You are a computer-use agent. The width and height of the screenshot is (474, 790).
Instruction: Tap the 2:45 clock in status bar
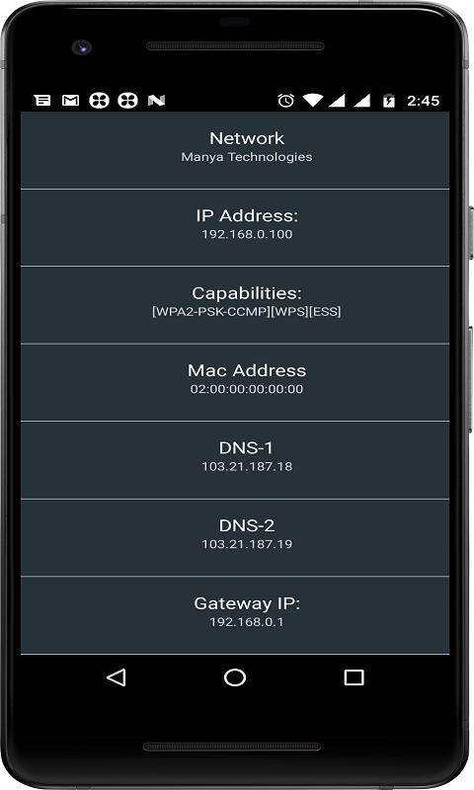[x=423, y=101]
